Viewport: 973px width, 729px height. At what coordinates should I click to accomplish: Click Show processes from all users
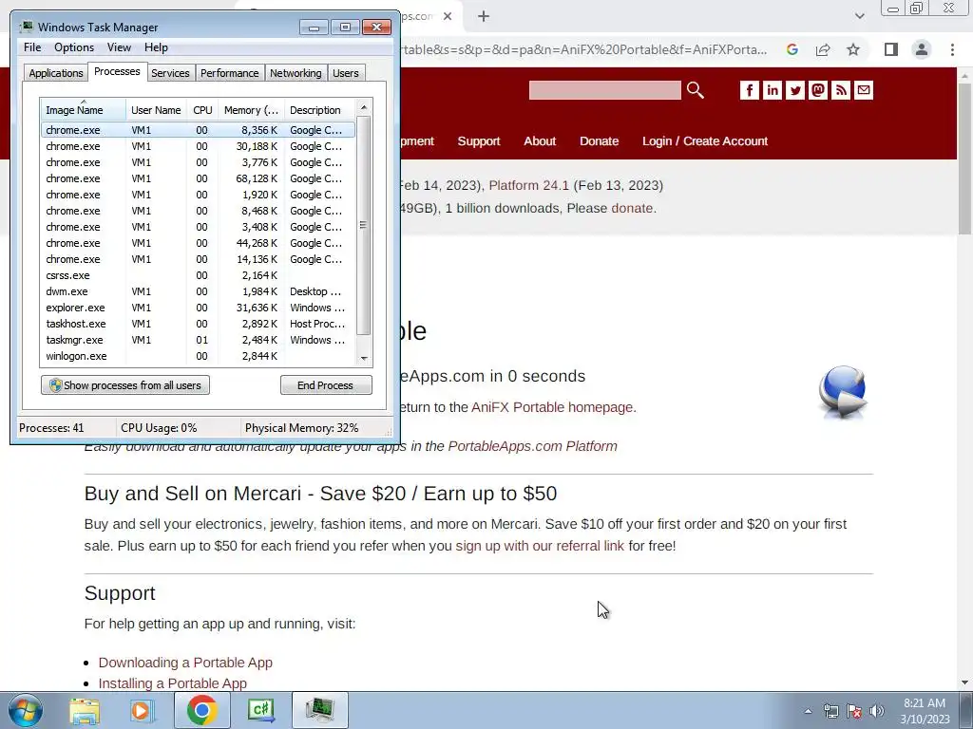[x=125, y=385]
